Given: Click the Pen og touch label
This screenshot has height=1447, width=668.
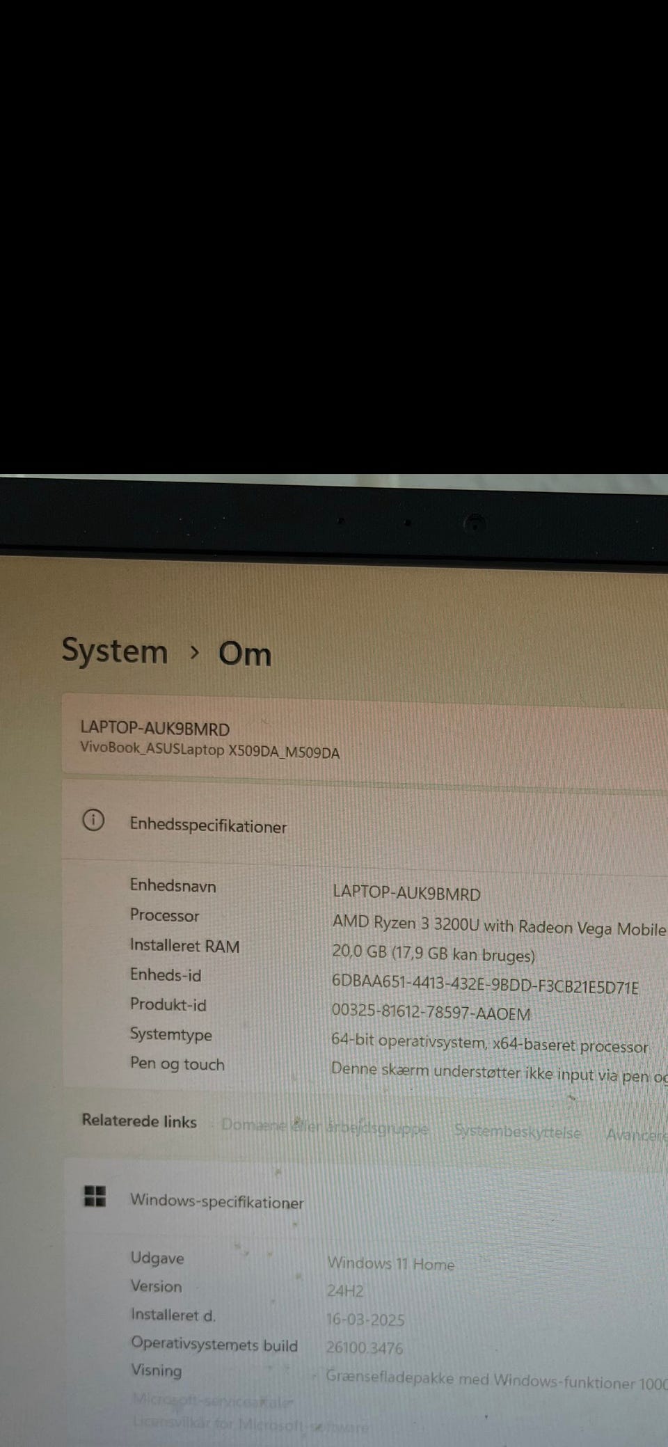Looking at the screenshot, I should click(177, 1063).
